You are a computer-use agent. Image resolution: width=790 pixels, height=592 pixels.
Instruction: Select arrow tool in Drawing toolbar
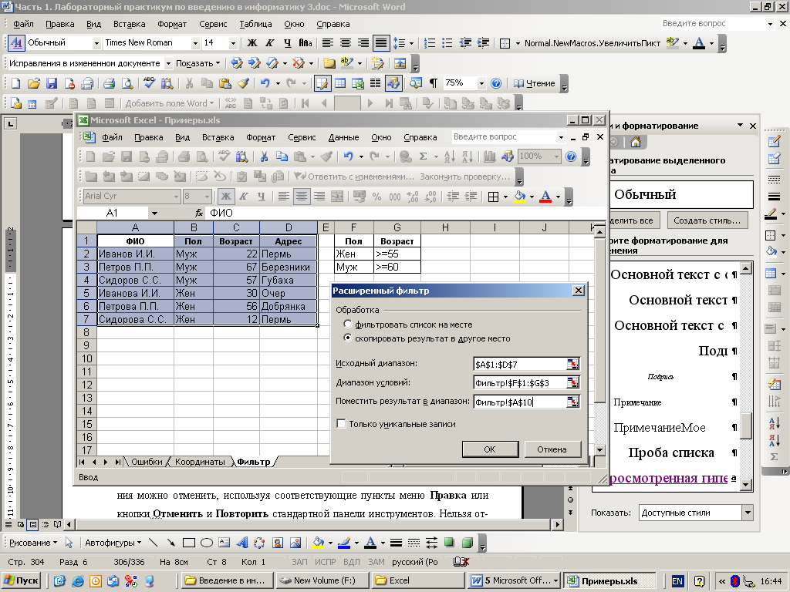171,543
